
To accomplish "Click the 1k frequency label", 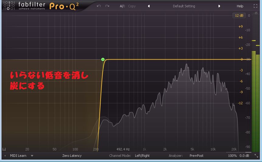I will pos(144,149).
